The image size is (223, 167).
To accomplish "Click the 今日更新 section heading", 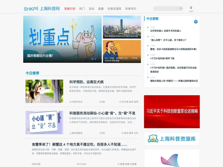I will [x=152, y=19].
